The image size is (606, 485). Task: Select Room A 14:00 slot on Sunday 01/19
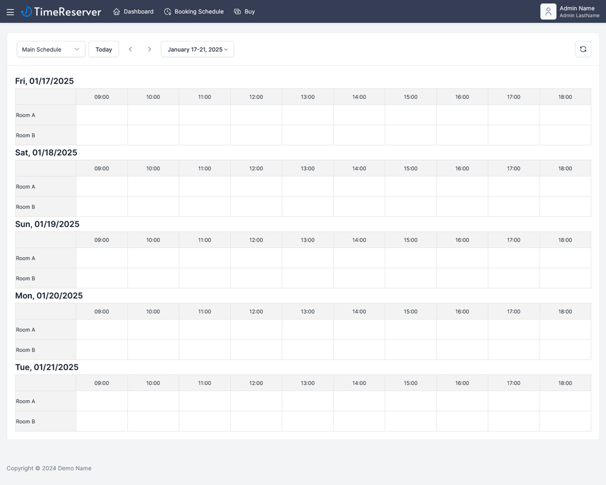click(359, 258)
